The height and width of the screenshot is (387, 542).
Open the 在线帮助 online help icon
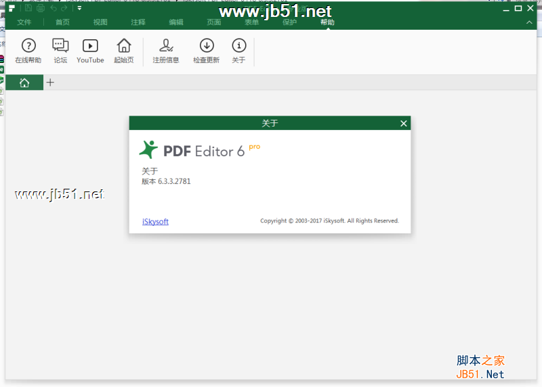(28, 51)
